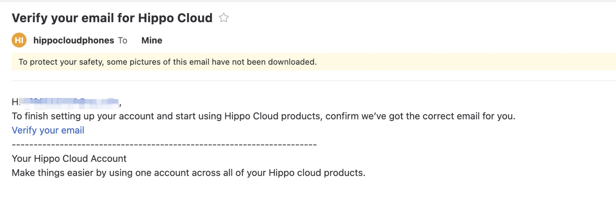Click the 'To' label beside sender

[x=123, y=40]
